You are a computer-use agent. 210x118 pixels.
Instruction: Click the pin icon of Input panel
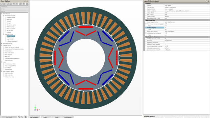pos(208,1)
